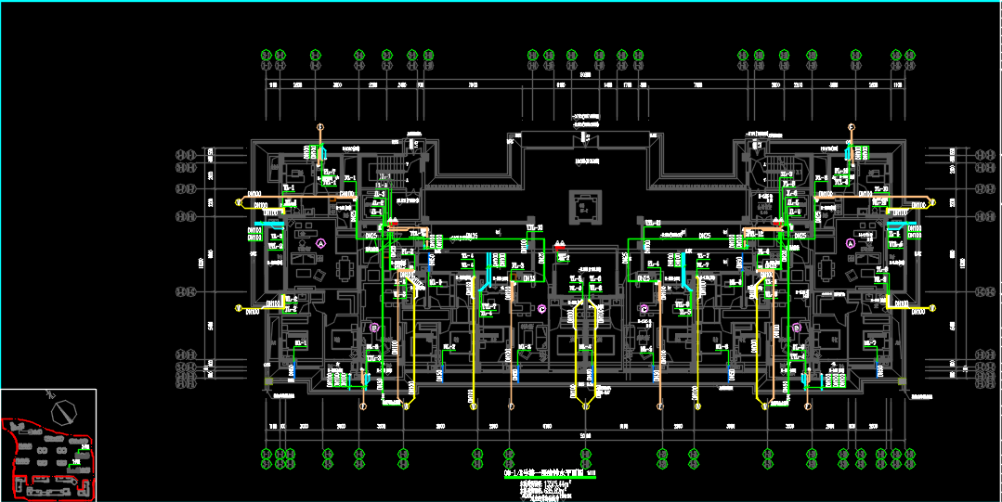Select orange pipe outlet circle at top left
Image resolution: width=1002 pixels, height=502 pixels.
(320, 127)
